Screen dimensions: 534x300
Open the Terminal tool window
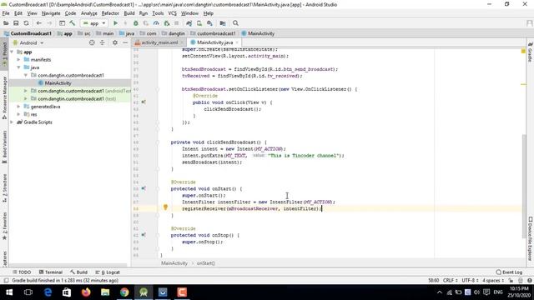[51, 272]
